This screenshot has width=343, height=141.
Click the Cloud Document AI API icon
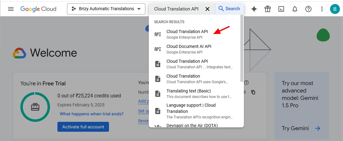[158, 49]
